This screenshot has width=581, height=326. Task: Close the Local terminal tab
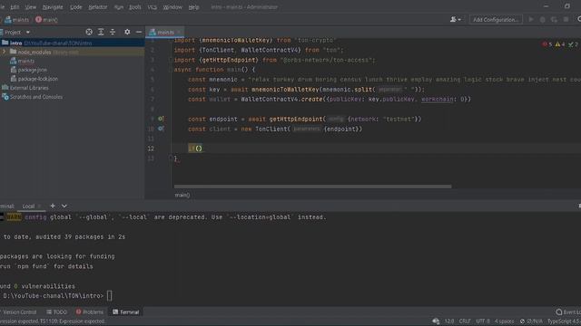pyautogui.click(x=39, y=206)
